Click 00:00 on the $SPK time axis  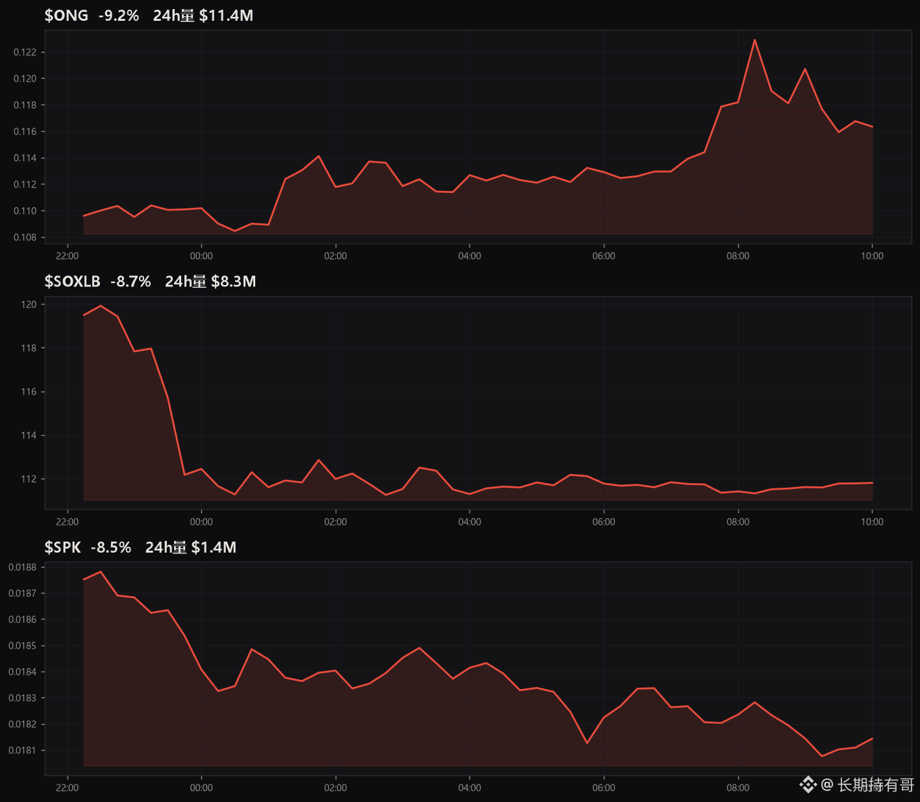[x=201, y=788]
